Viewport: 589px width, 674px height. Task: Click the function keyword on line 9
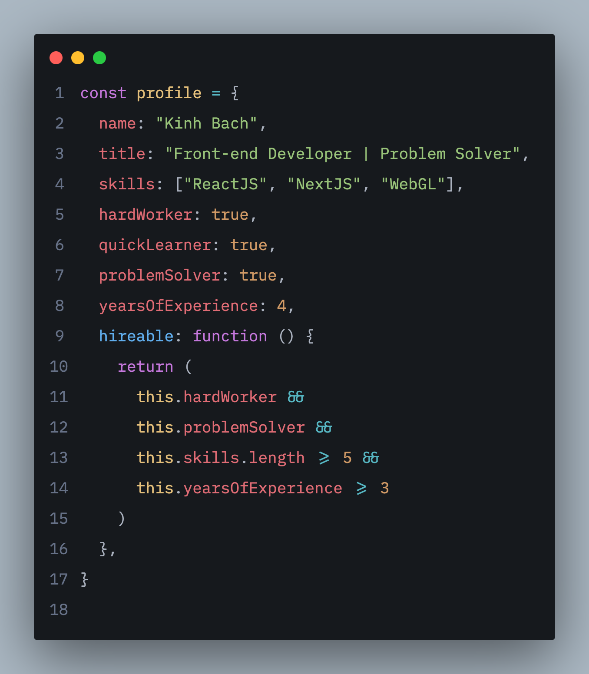230,336
